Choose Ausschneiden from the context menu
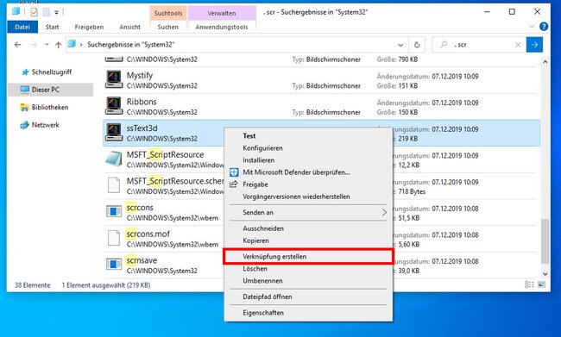This screenshot has width=561, height=337. click(x=263, y=228)
